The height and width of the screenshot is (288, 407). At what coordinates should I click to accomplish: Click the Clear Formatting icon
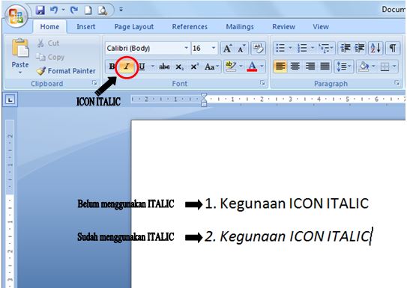pyautogui.click(x=259, y=48)
